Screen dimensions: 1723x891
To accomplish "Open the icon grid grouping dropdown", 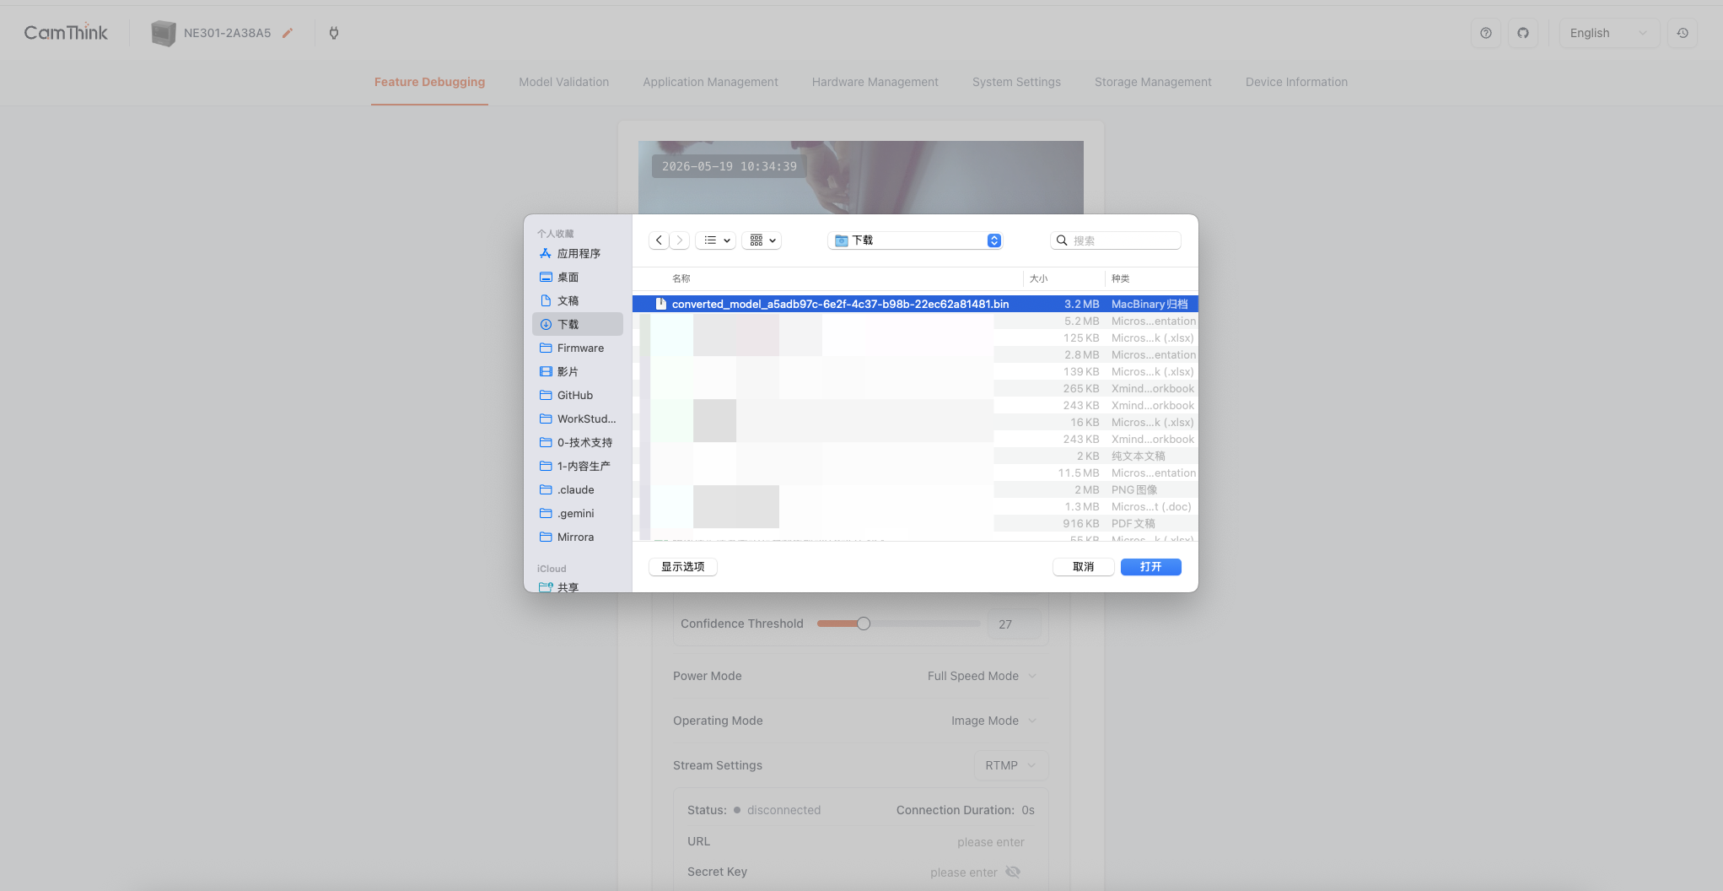I will pyautogui.click(x=762, y=240).
